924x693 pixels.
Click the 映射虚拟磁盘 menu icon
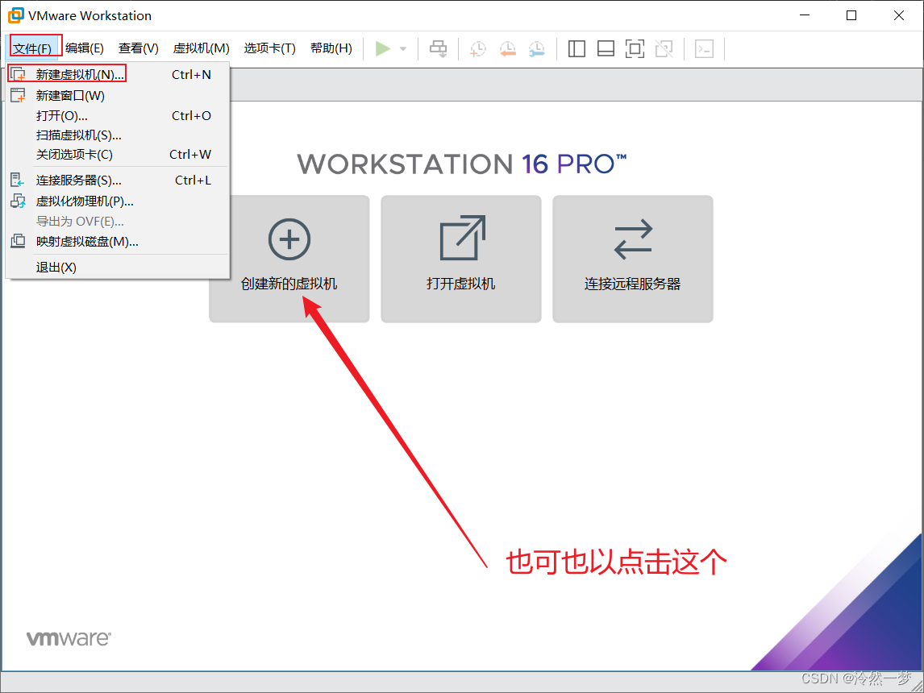(18, 241)
